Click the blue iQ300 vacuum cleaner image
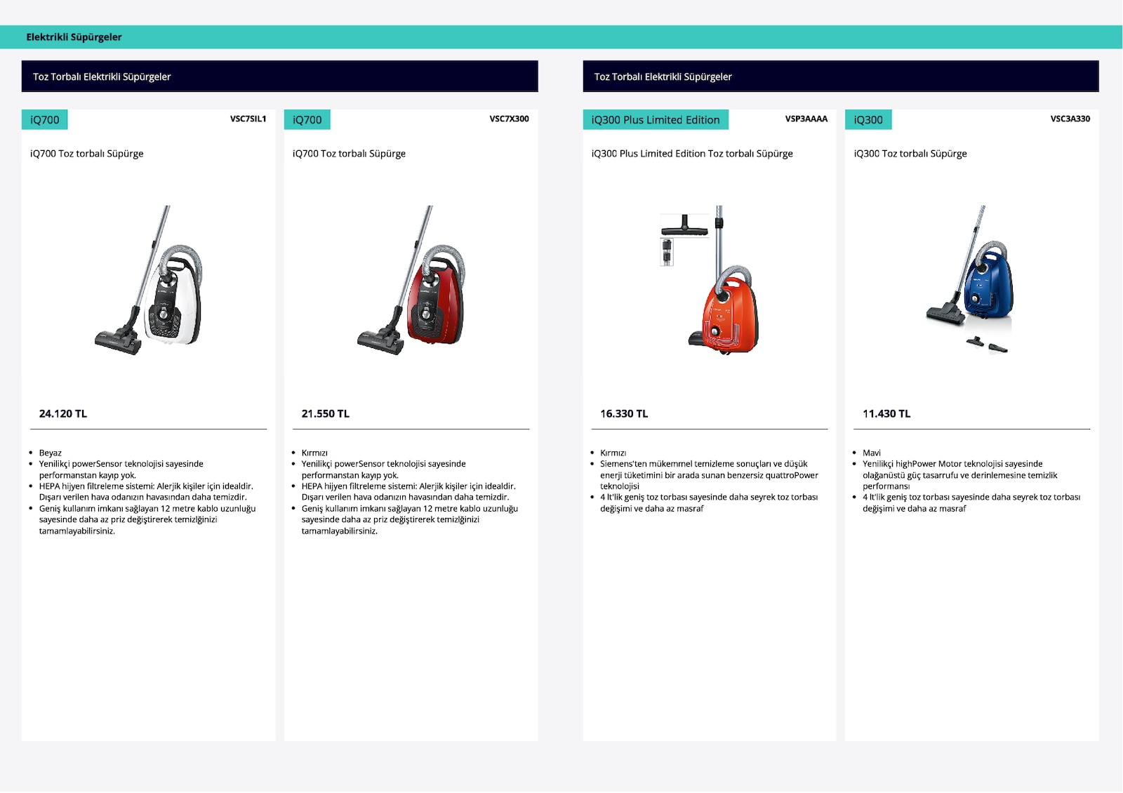Viewport: 1123px width, 793px height. (x=971, y=279)
